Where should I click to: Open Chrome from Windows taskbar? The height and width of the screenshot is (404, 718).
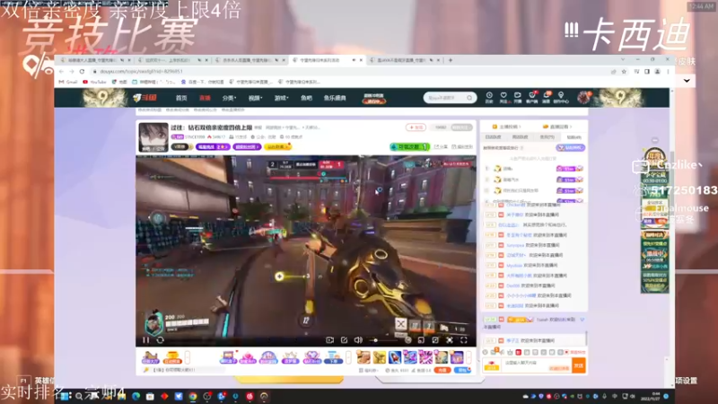coord(193,396)
